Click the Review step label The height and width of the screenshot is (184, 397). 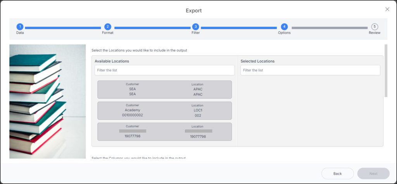tap(374, 33)
